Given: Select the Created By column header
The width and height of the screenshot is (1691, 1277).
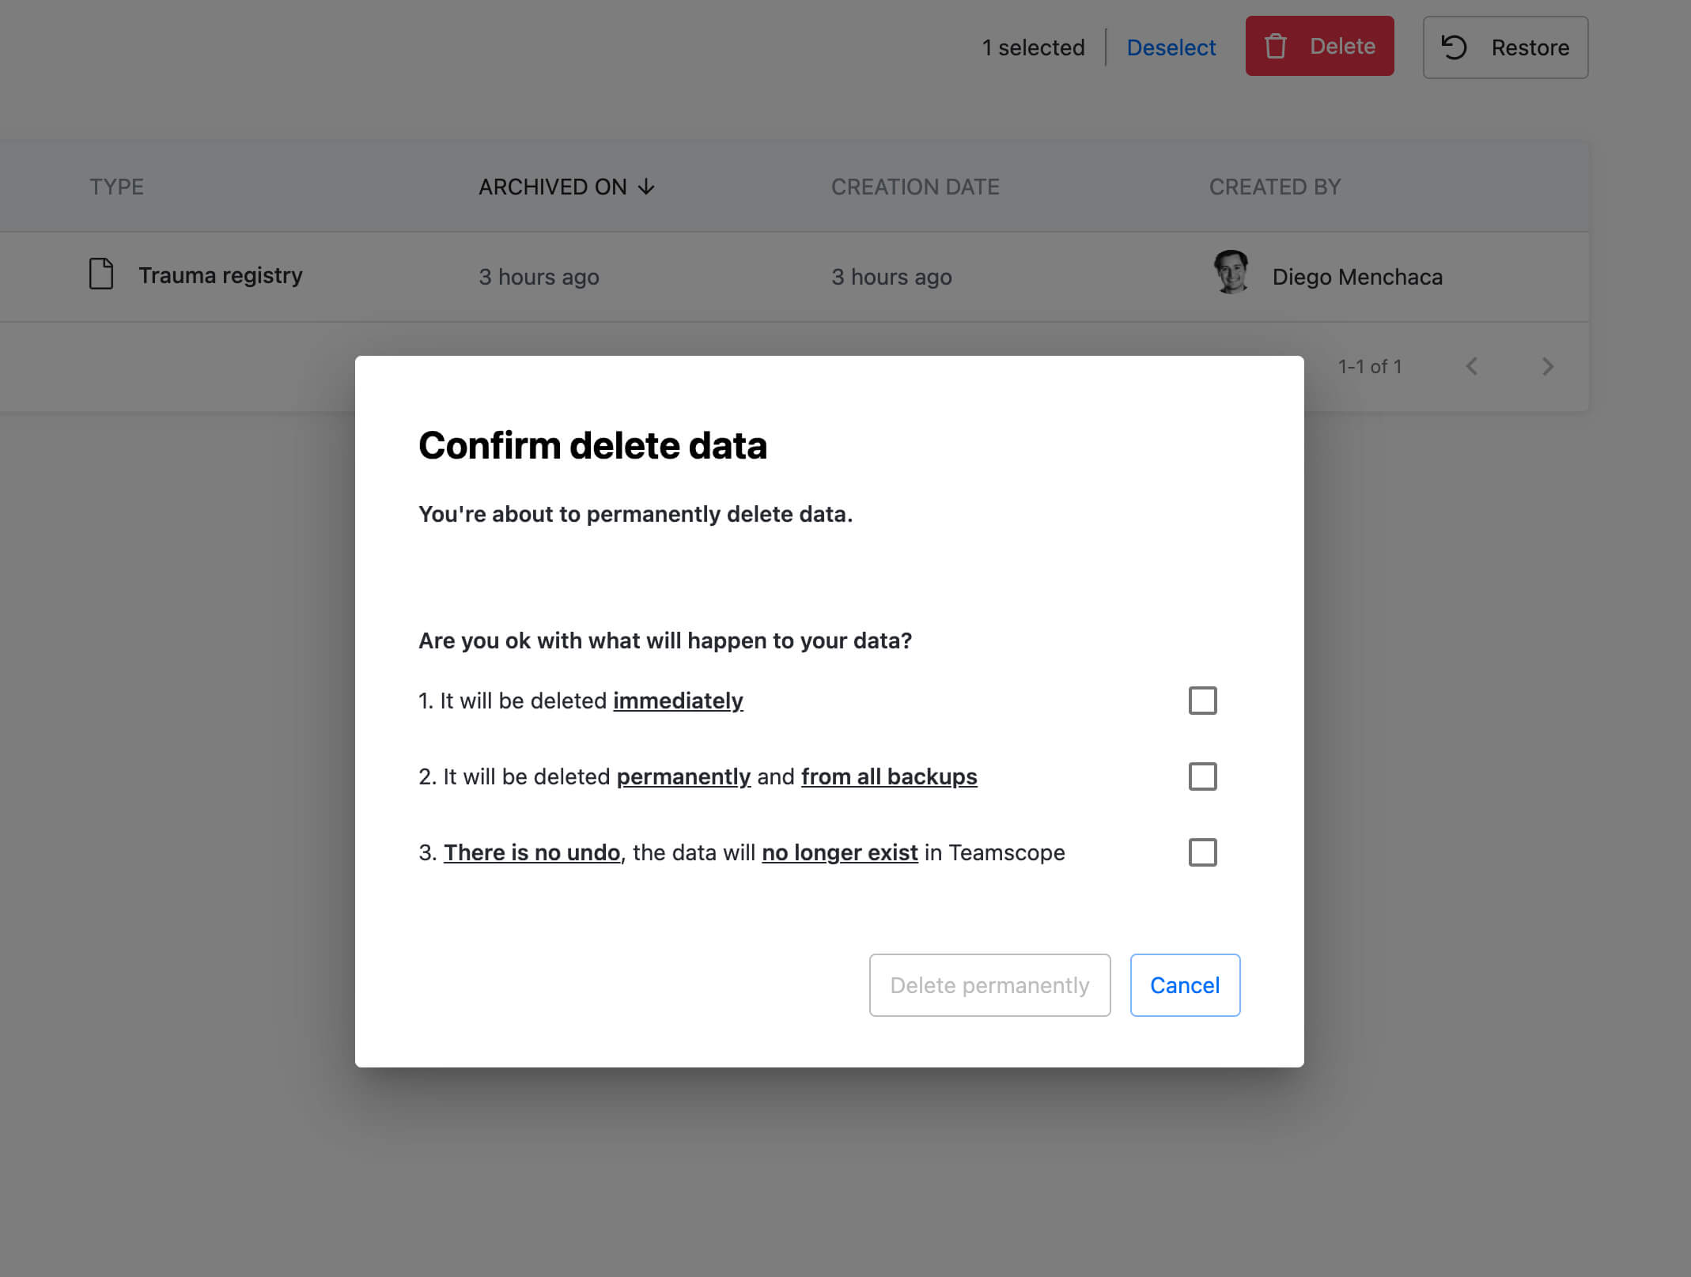Looking at the screenshot, I should tap(1274, 187).
